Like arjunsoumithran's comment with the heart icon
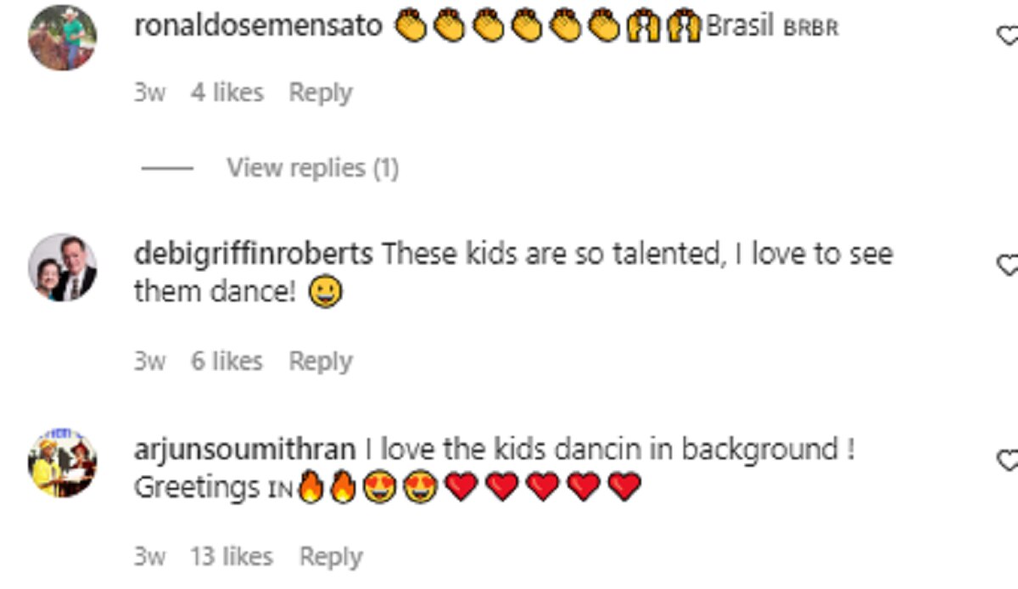The image size is (1018, 589). pos(1008,461)
